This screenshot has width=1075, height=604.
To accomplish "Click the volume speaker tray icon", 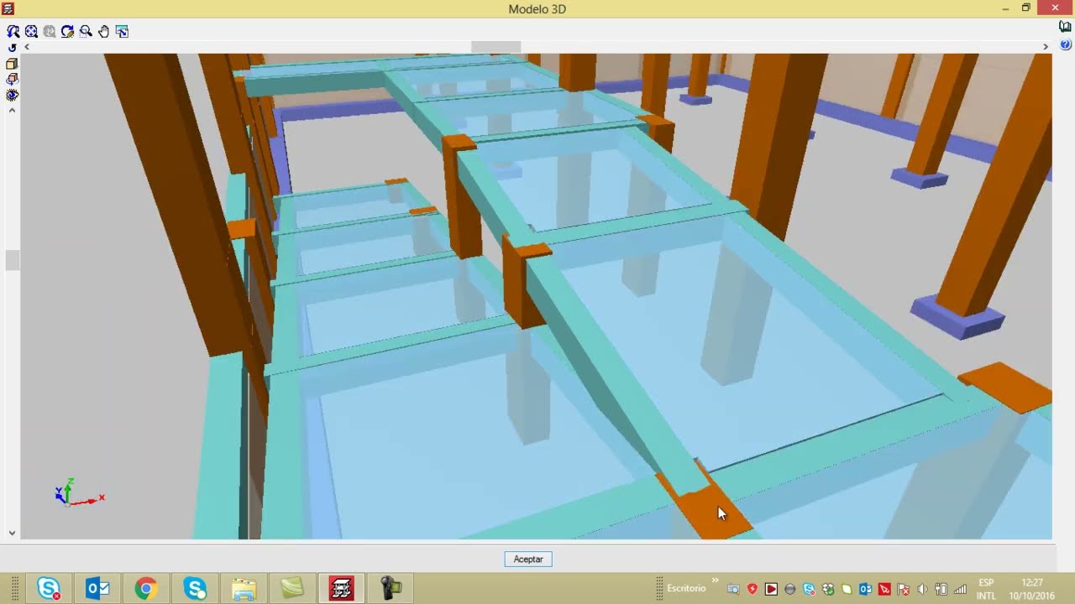I will [x=923, y=590].
